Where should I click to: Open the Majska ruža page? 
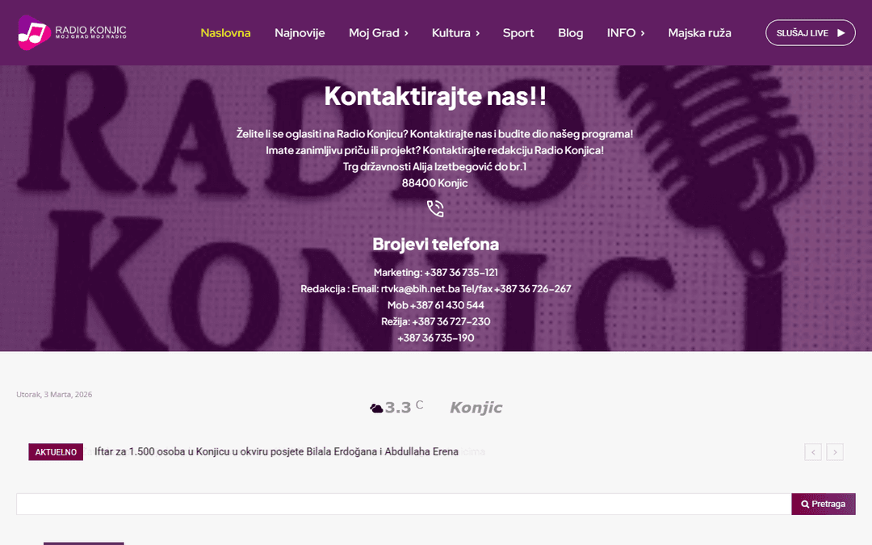point(699,33)
